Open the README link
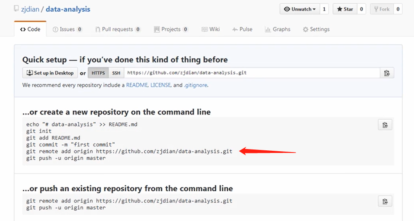The image size is (414, 221). 137,85
